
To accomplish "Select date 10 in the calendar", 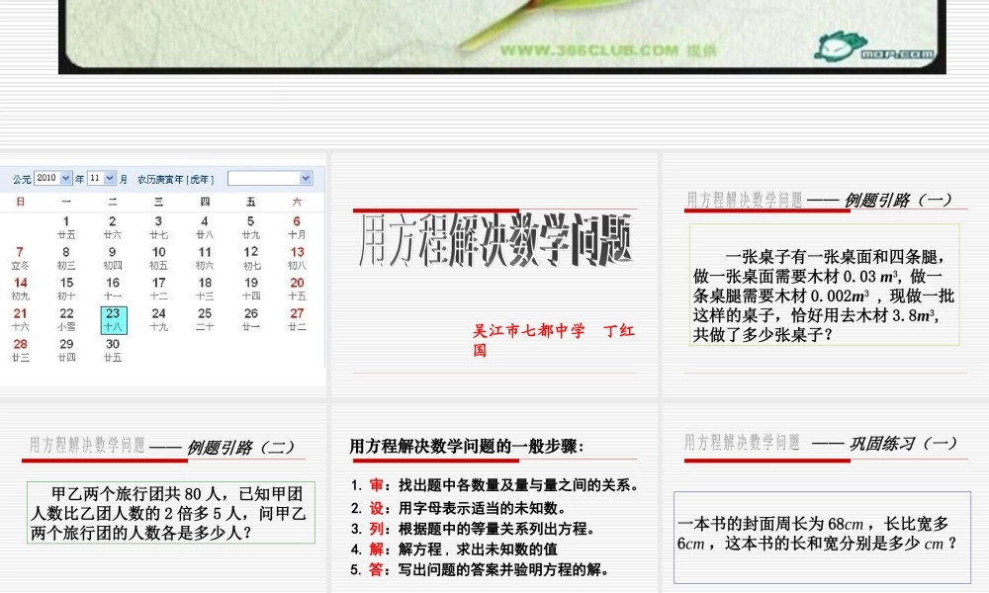I will pyautogui.click(x=158, y=258).
